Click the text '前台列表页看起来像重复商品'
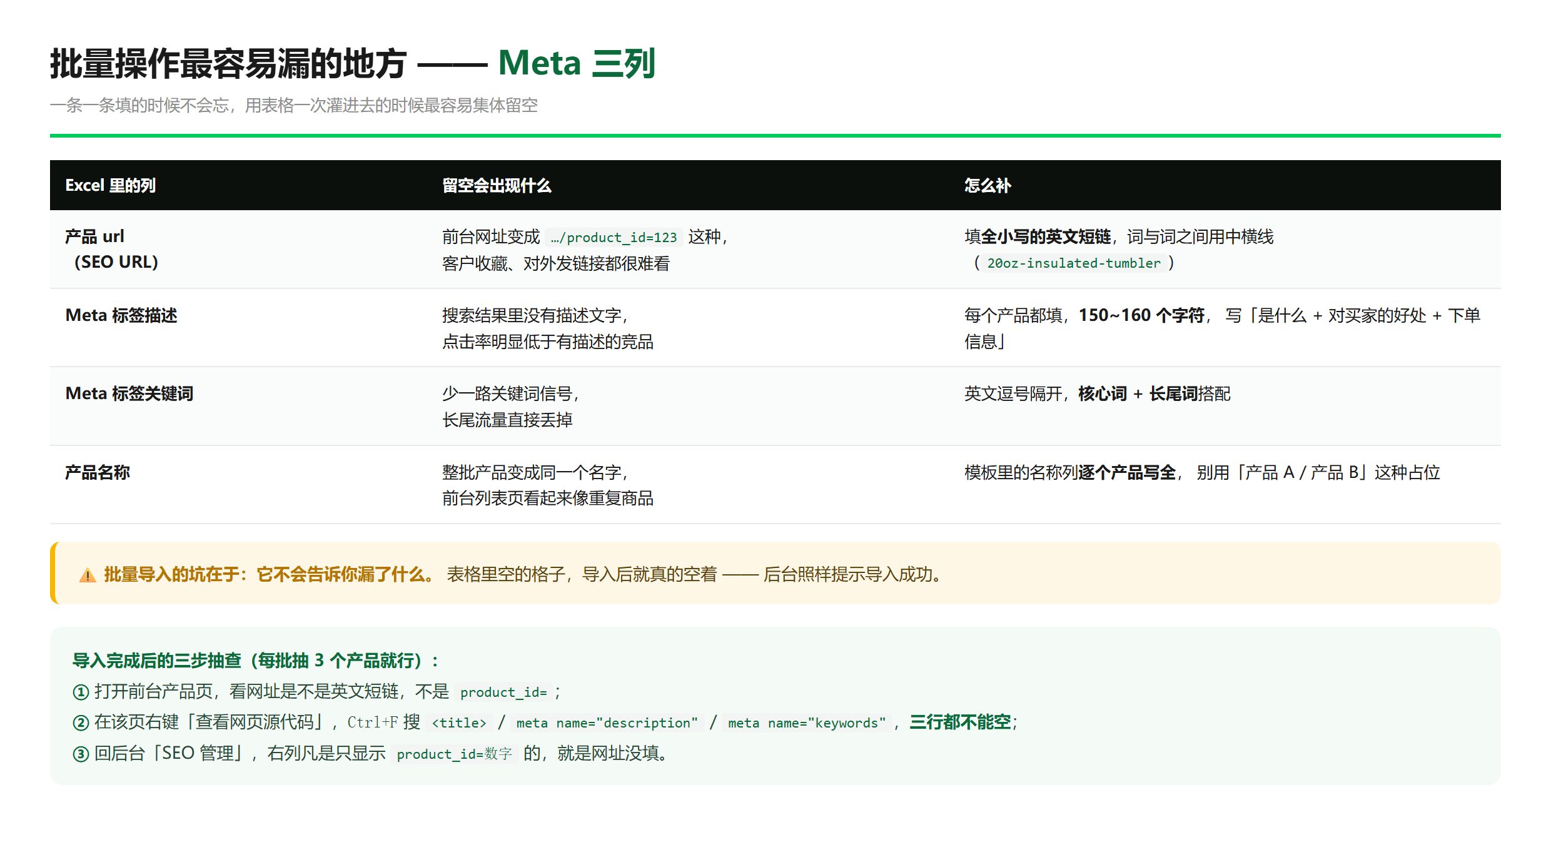The width and height of the screenshot is (1551, 852). [548, 498]
